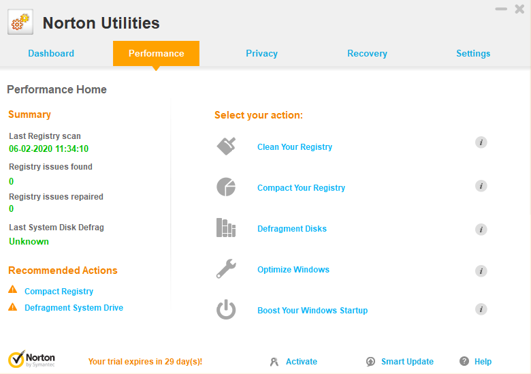This screenshot has width=531, height=374.
Task: Switch to the Dashboard tab
Action: [x=51, y=54]
